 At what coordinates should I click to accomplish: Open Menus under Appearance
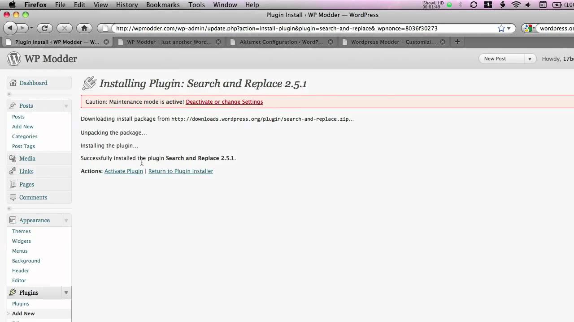pos(20,251)
